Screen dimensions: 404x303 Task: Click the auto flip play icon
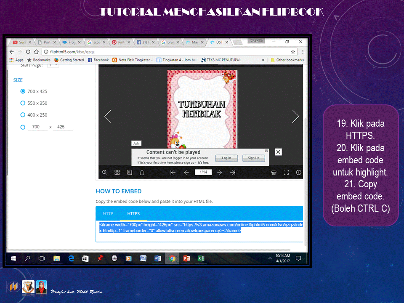click(129, 173)
